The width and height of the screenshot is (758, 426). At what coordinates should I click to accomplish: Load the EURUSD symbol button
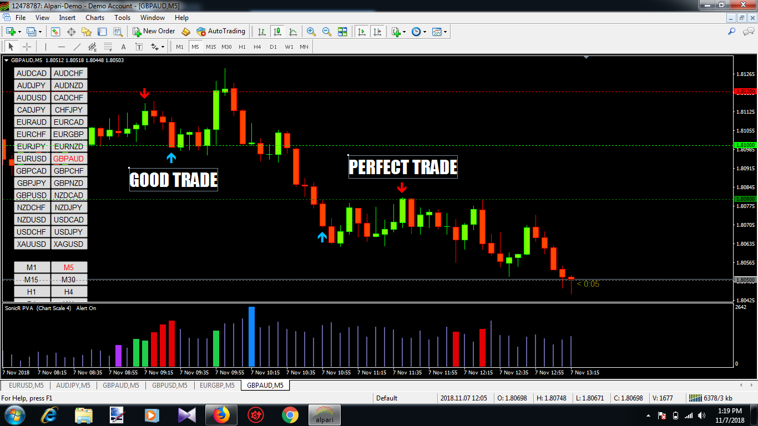(x=32, y=159)
